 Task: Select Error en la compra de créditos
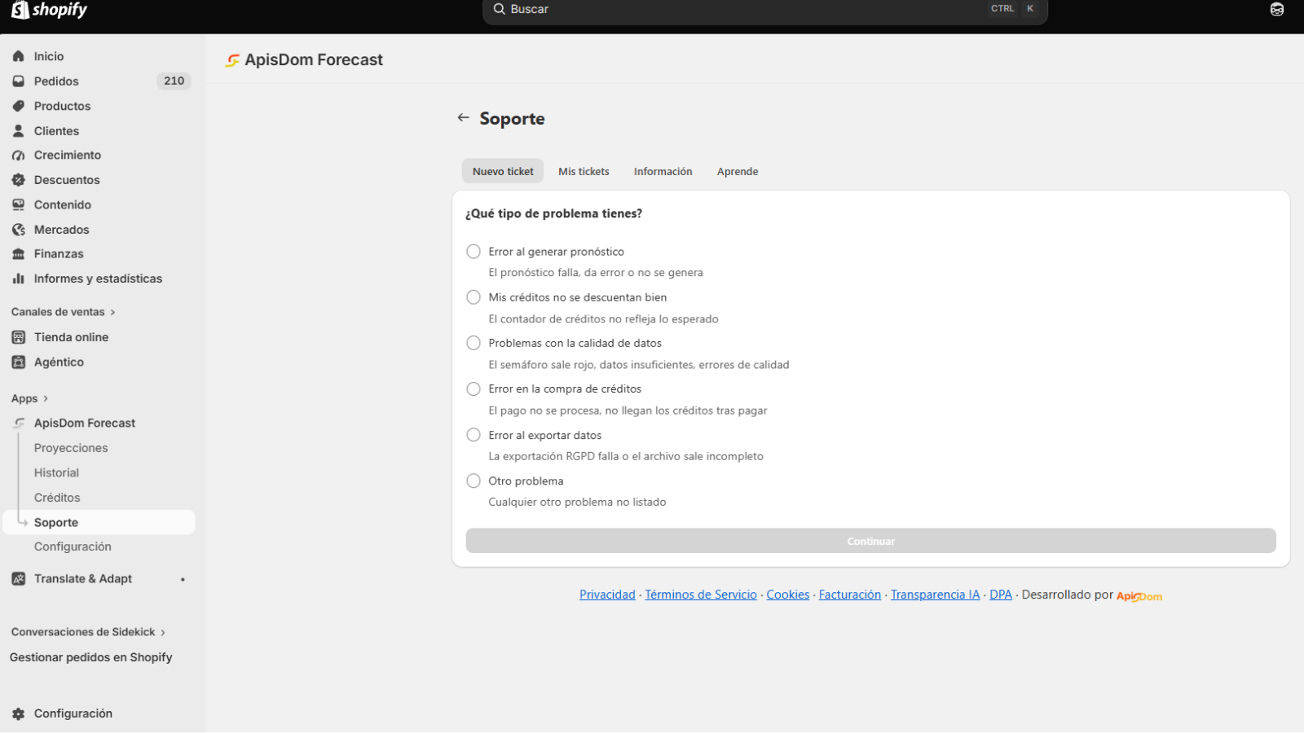pos(474,389)
